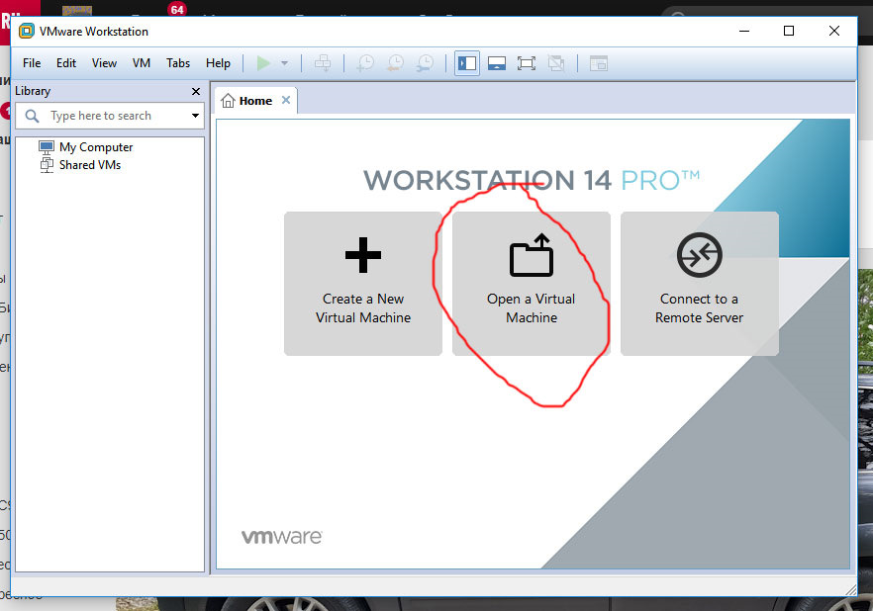The image size is (873, 611).
Task: Click the 'Type here to search' field
Action: [109, 116]
